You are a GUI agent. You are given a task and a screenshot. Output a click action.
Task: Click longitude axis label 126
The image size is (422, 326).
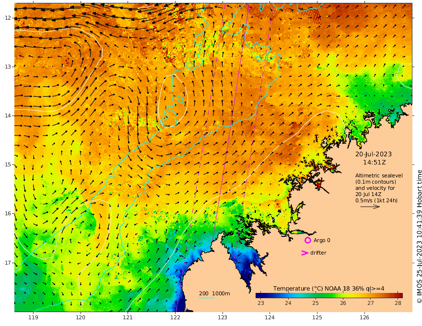point(364,318)
